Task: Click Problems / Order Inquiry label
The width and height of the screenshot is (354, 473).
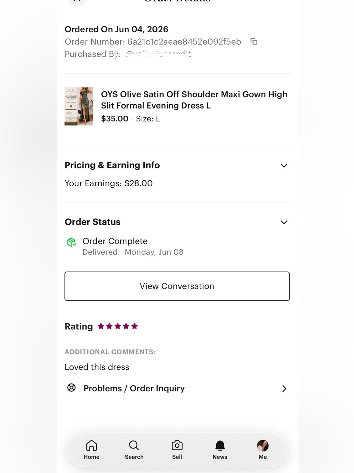Action: point(134,388)
